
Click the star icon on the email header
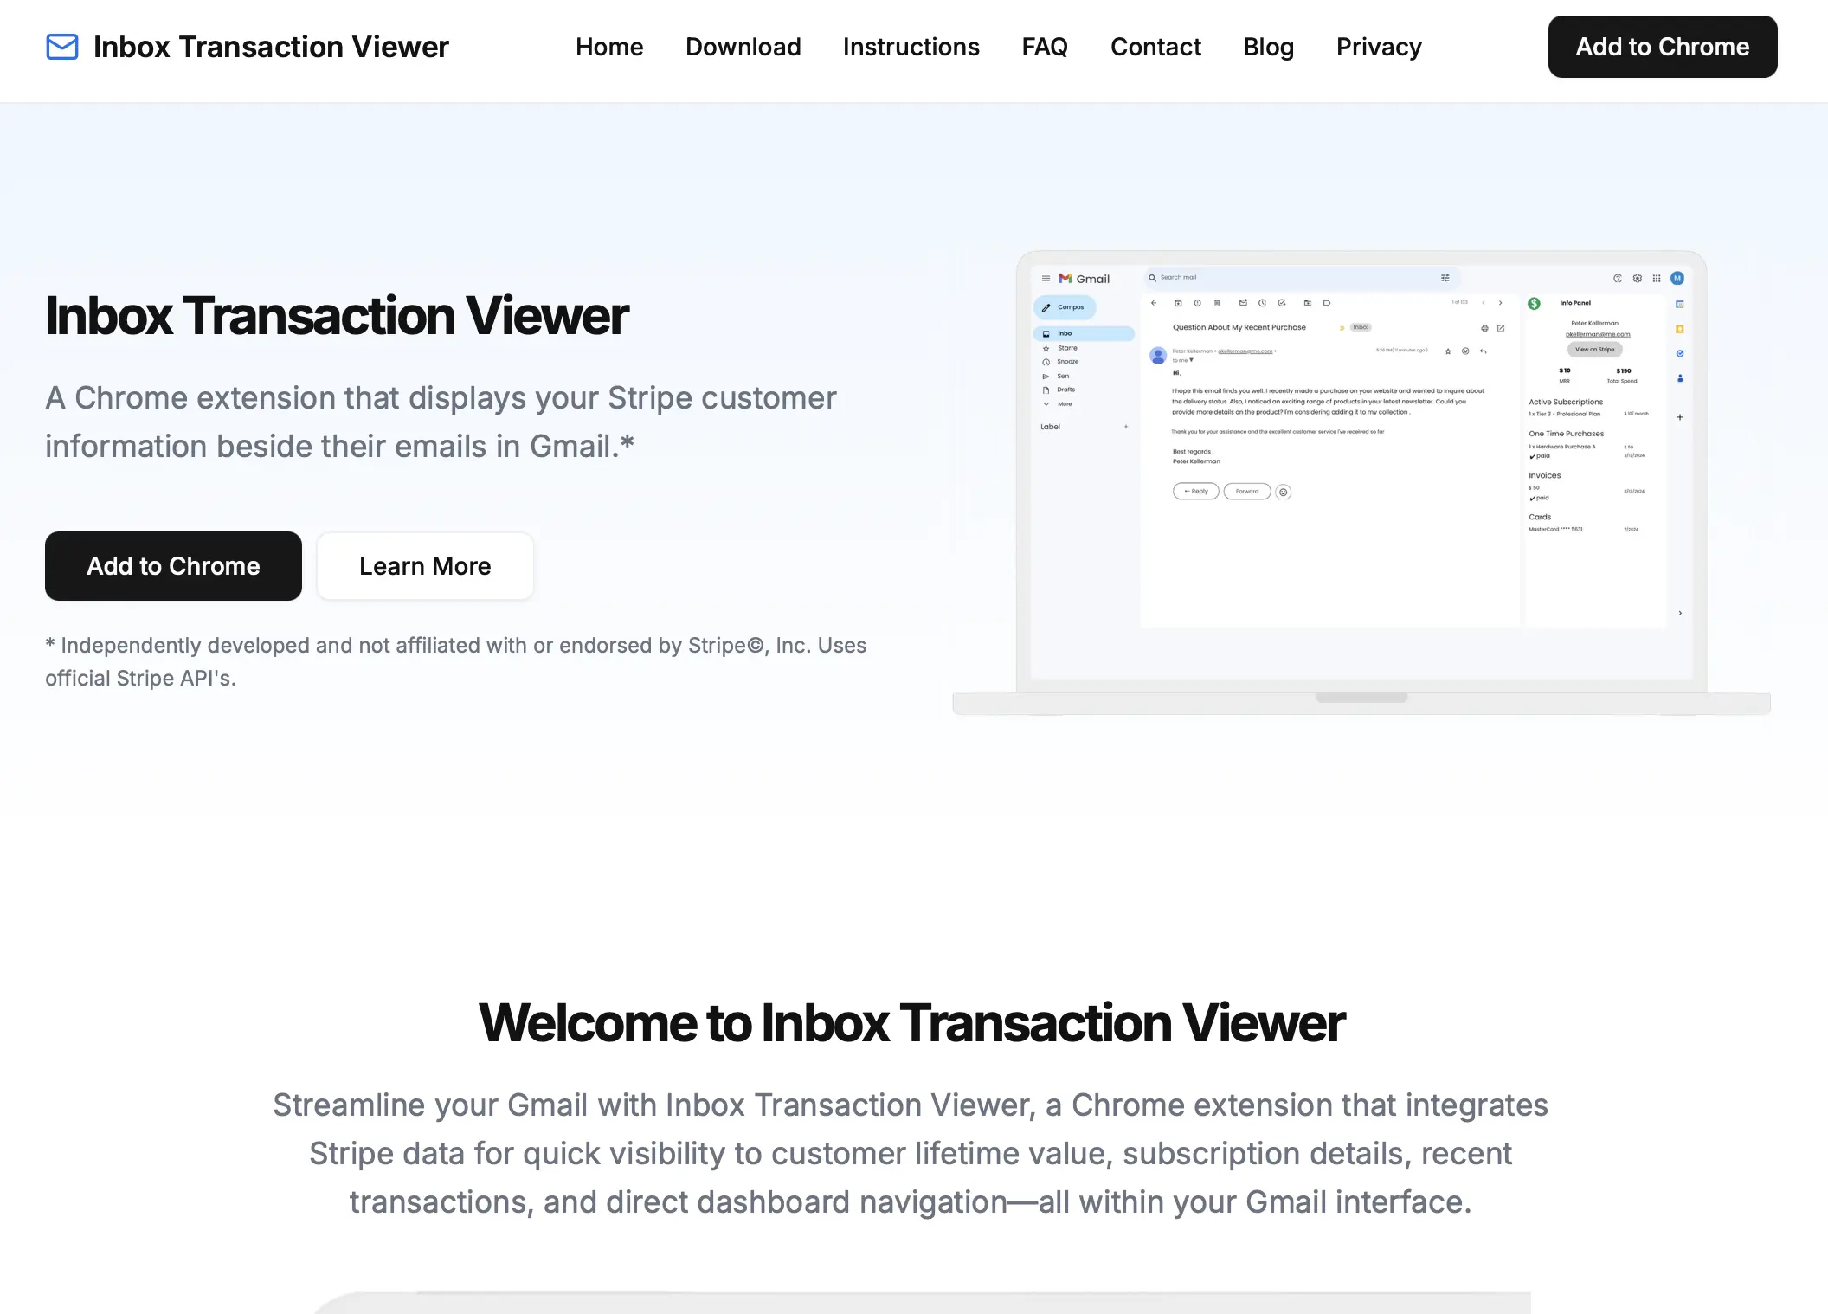tap(1448, 351)
